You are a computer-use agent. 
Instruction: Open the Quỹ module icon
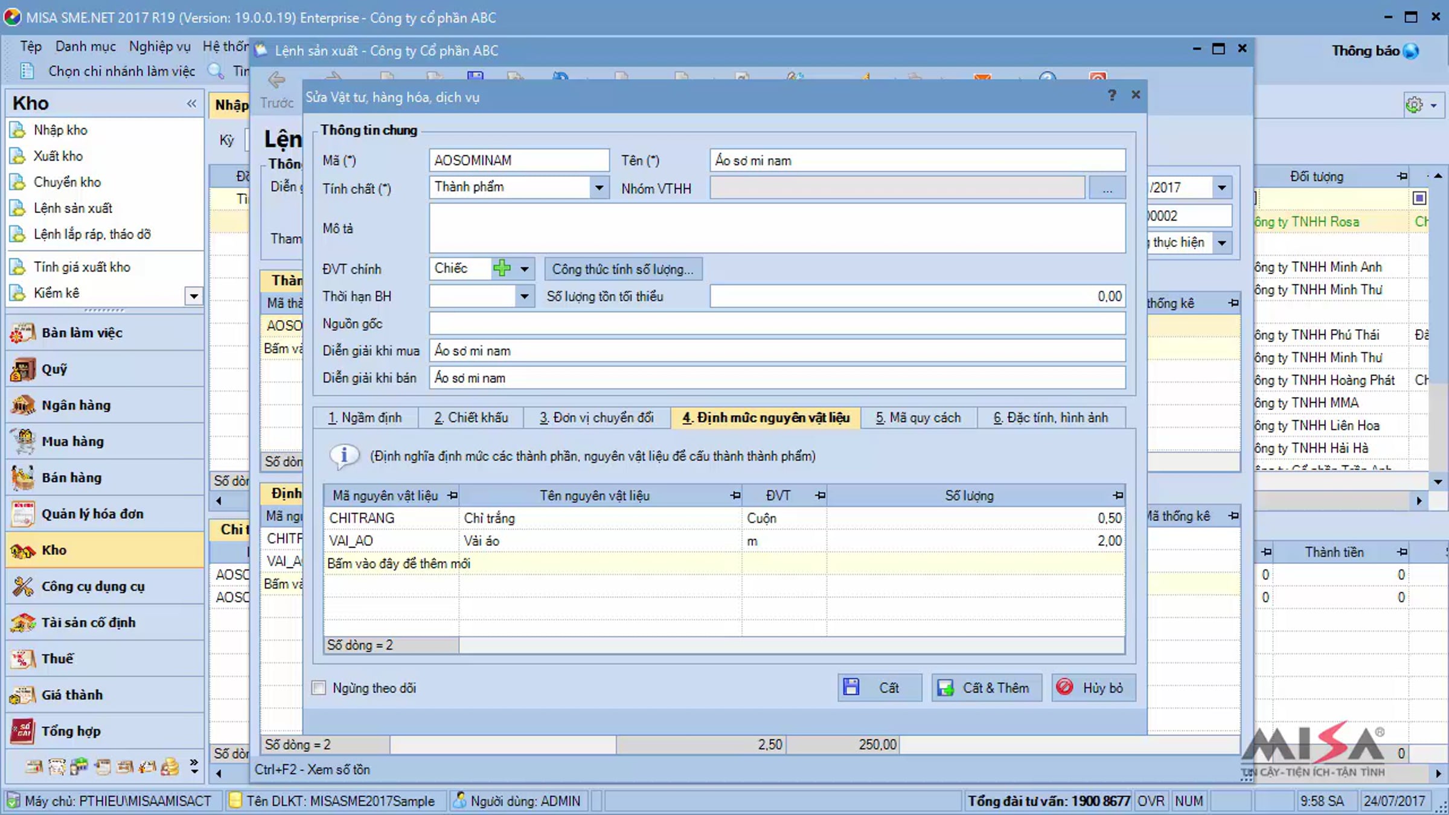click(23, 369)
